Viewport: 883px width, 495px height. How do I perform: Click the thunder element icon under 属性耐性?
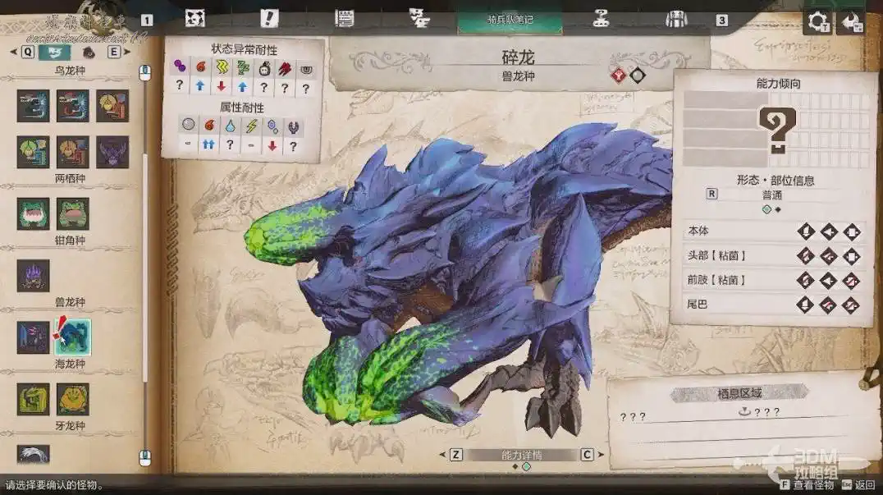tap(252, 126)
